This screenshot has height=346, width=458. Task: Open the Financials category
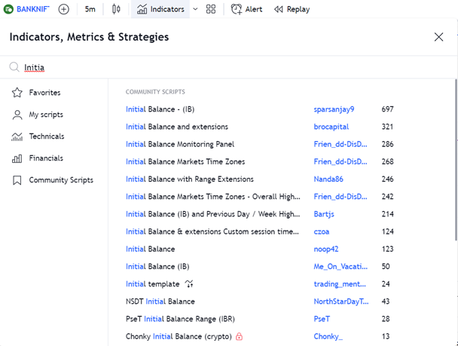(x=37, y=158)
